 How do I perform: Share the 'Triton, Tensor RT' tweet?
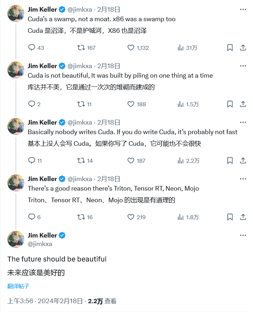243,217
